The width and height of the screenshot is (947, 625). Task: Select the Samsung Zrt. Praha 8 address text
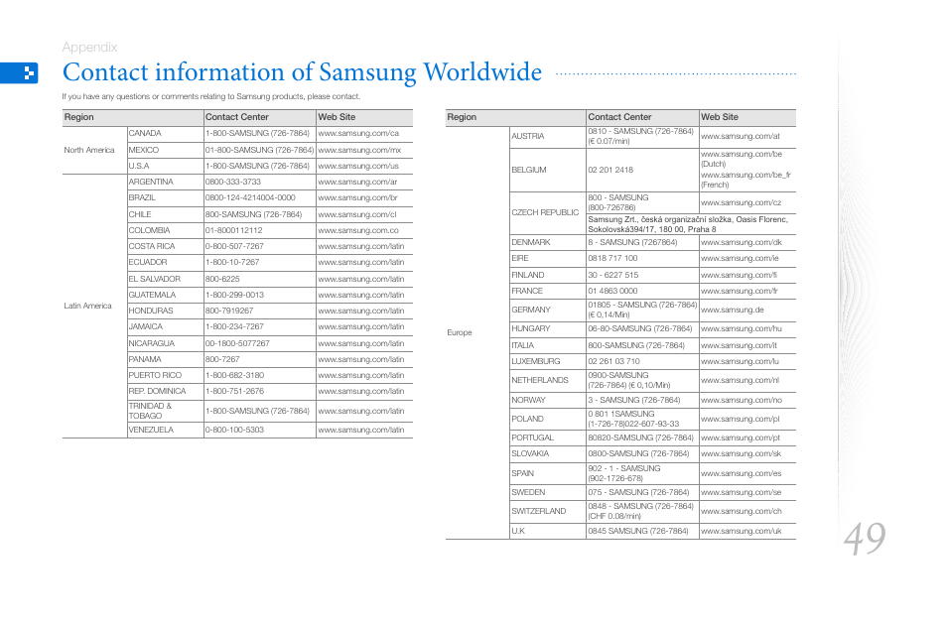688,224
